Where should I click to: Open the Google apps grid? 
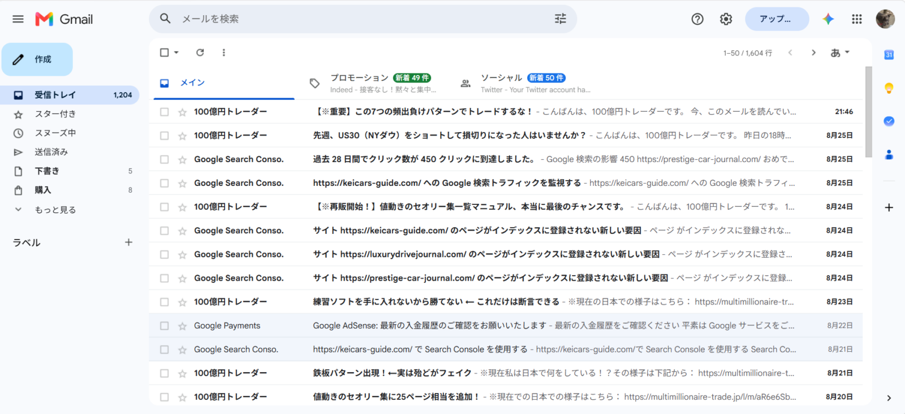pyautogui.click(x=857, y=19)
